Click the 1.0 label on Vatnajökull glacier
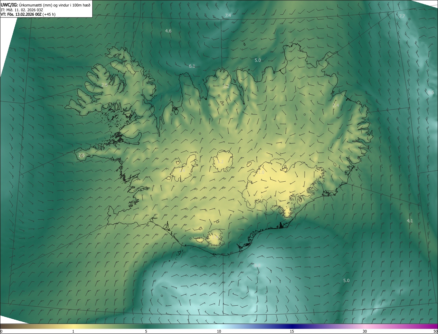Screen dimensions: 438x334 click(261, 172)
